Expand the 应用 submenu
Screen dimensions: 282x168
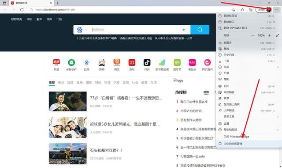tap(249, 67)
